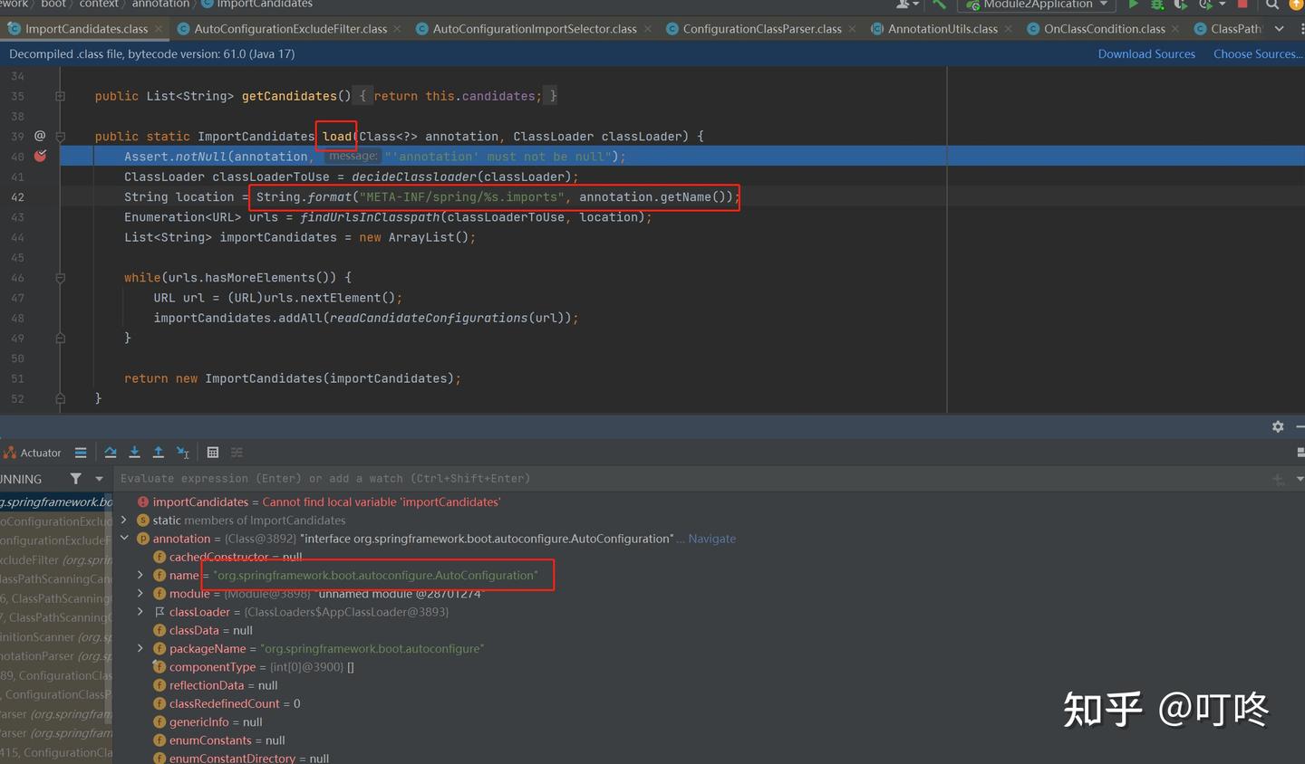Switch to the OnClassCondition.class tab
This screenshot has width=1305, height=764.
pyautogui.click(x=1104, y=29)
